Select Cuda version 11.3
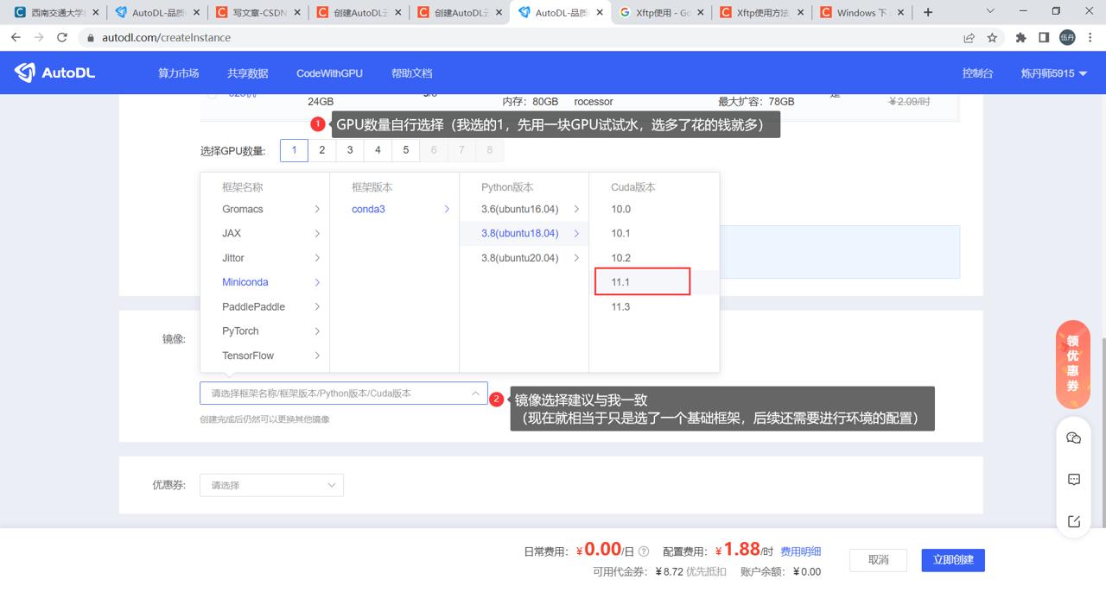Image resolution: width=1106 pixels, height=592 pixels. click(x=654, y=306)
